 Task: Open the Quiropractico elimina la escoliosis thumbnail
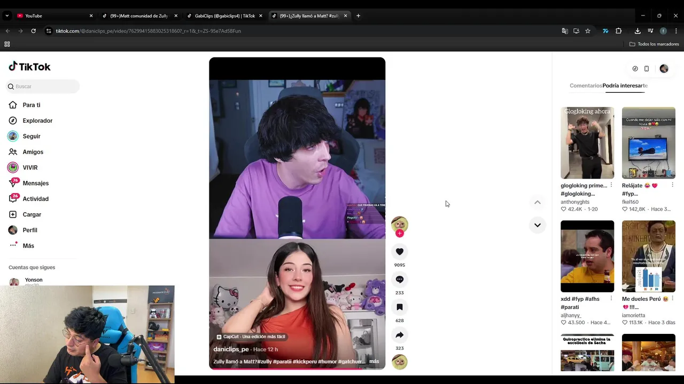click(x=587, y=353)
